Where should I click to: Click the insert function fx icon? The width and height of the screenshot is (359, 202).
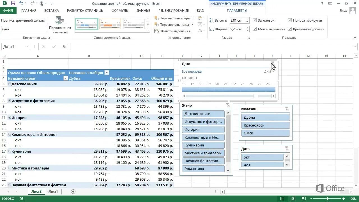[64, 47]
